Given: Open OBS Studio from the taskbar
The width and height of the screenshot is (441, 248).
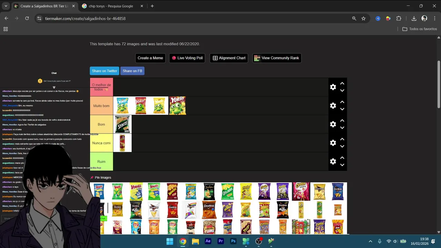Looking at the screenshot, I should (x=259, y=241).
